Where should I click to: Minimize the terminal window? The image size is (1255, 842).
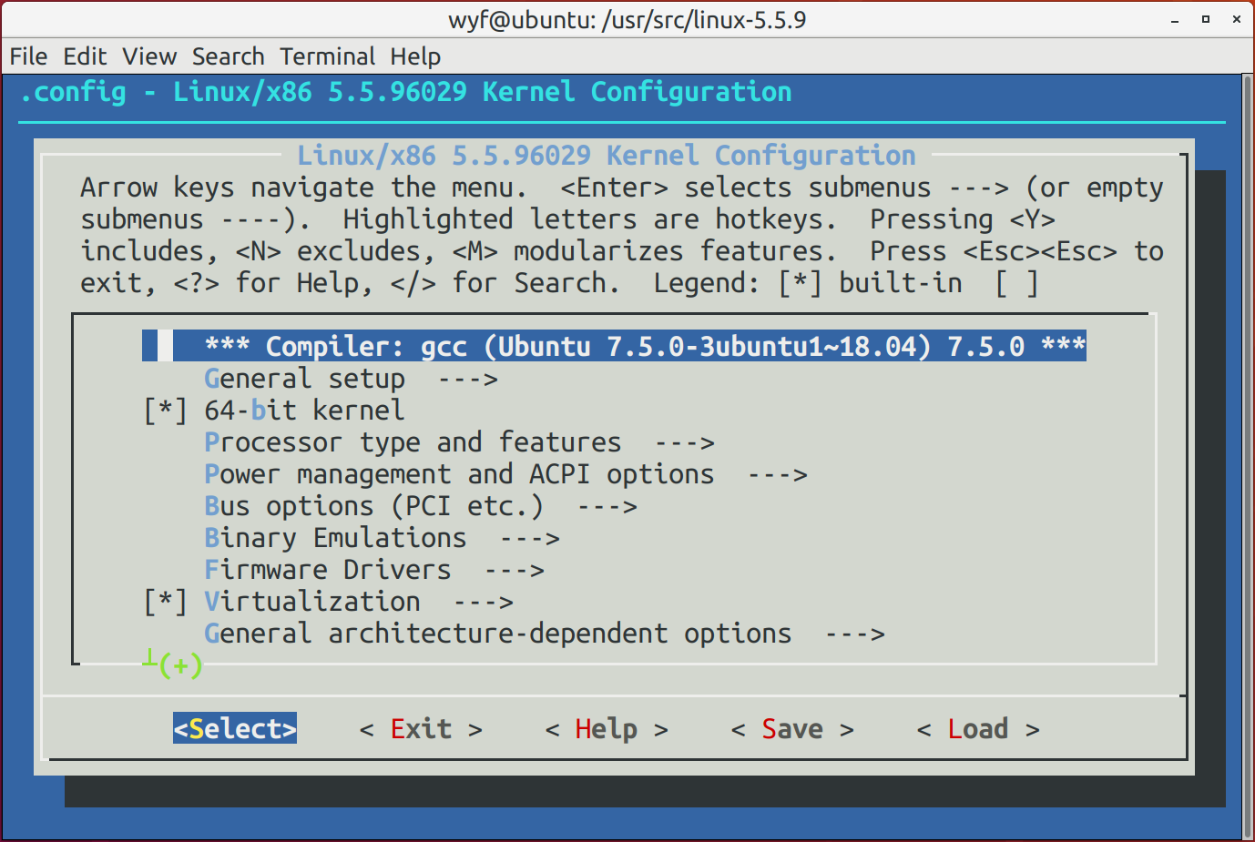pyautogui.click(x=1175, y=19)
